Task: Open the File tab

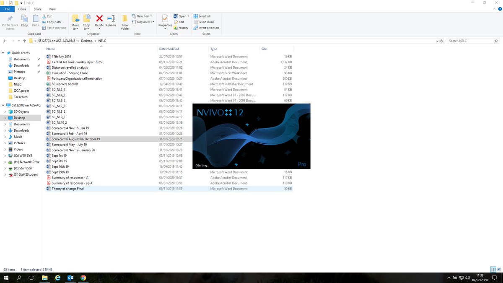Action: click(7, 9)
